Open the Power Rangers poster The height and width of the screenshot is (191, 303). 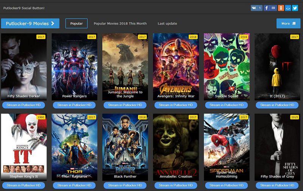(74, 66)
